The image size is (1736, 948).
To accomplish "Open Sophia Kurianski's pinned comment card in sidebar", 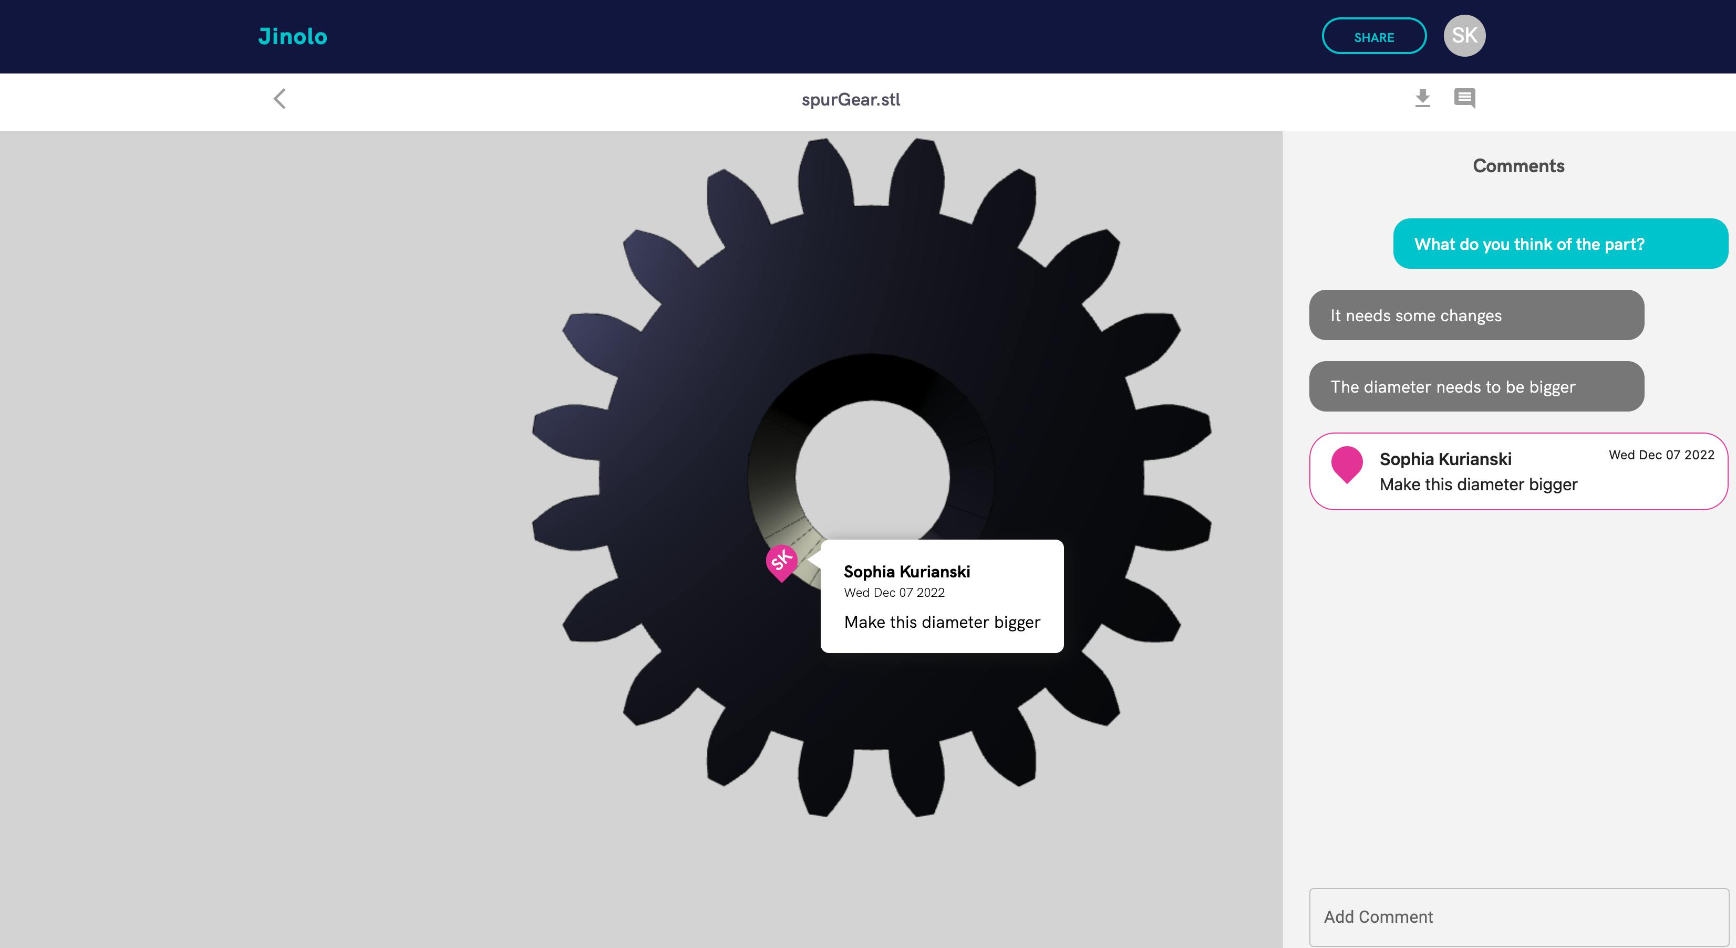I will [x=1518, y=471].
